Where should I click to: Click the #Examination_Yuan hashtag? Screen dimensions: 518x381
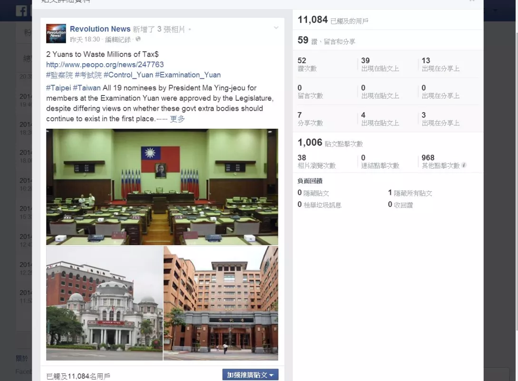click(188, 75)
